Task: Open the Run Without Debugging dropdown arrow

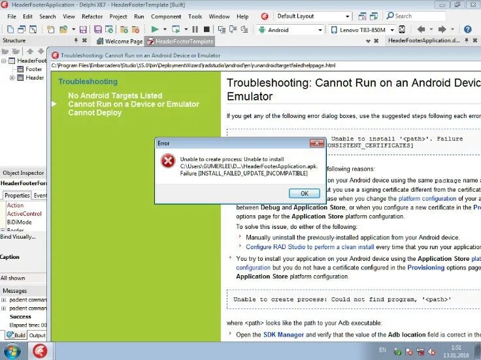Action: click(x=186, y=29)
